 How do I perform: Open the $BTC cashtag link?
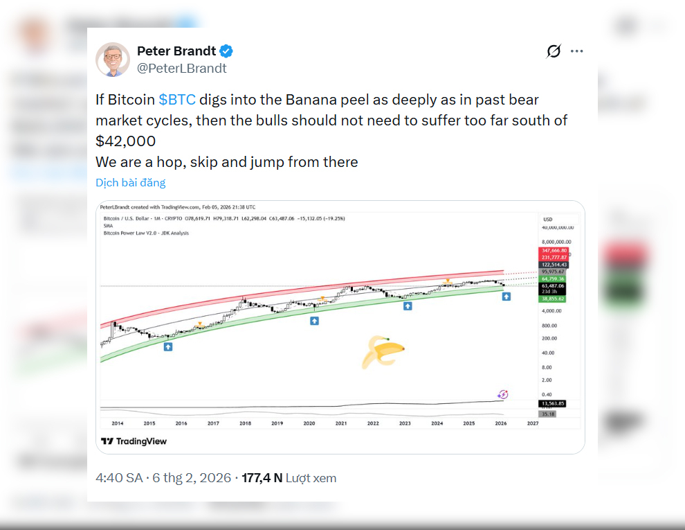click(176, 100)
